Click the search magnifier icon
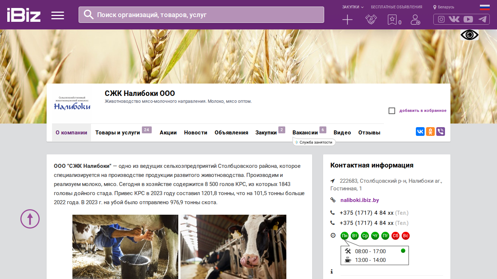This screenshot has height=279, width=497. point(89,15)
